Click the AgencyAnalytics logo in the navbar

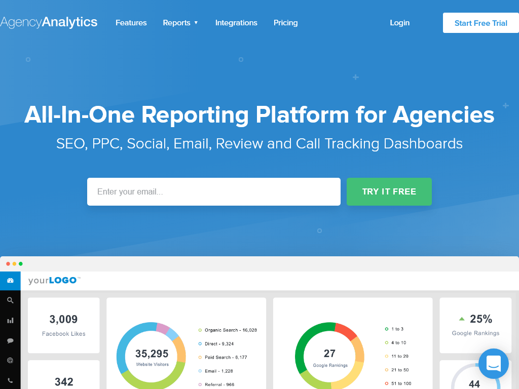coord(49,22)
